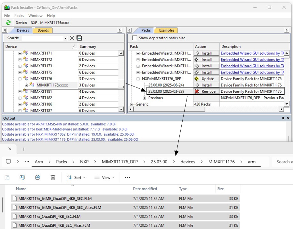Click file icon of MIMXRT117x_QuadSPI_4KB_SEC.FLM
293x229 pixels.
[x=15, y=216]
